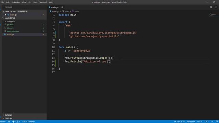
Task: Select language mode Go in status bar
Action: (x=212, y=122)
